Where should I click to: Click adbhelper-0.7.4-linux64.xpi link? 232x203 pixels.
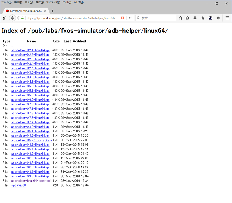[30, 122]
